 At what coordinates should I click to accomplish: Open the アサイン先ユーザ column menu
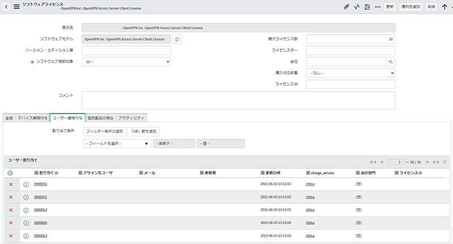80,173
